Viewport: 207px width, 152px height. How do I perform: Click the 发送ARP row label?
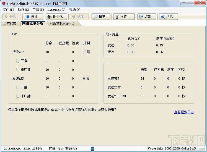pos(18,78)
